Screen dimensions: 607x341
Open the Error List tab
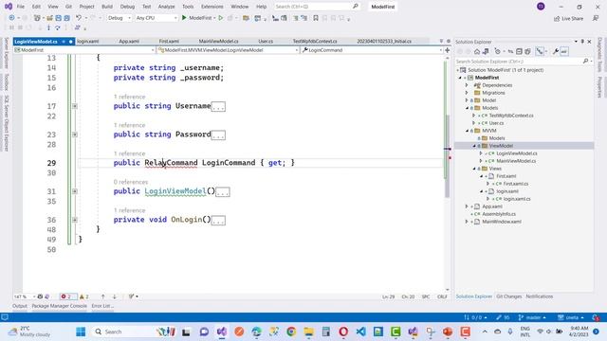click(x=102, y=306)
